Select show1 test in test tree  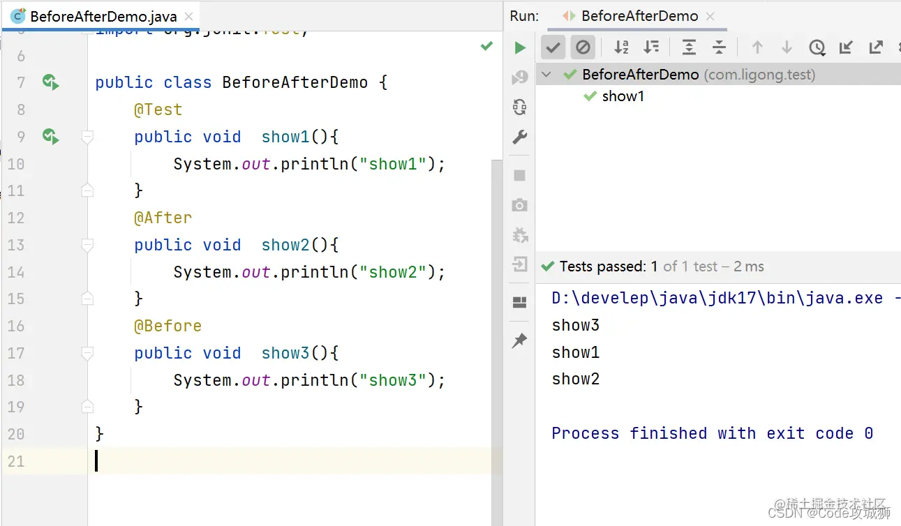pyautogui.click(x=623, y=96)
